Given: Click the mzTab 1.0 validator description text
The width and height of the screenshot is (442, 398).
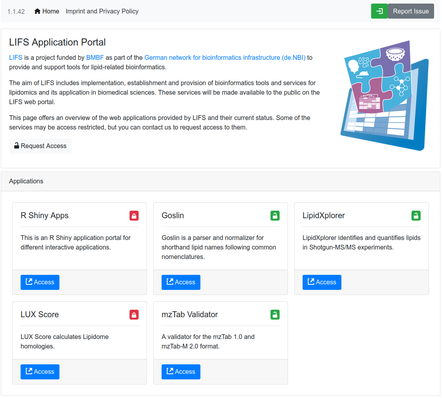Looking at the screenshot, I should tap(208, 342).
